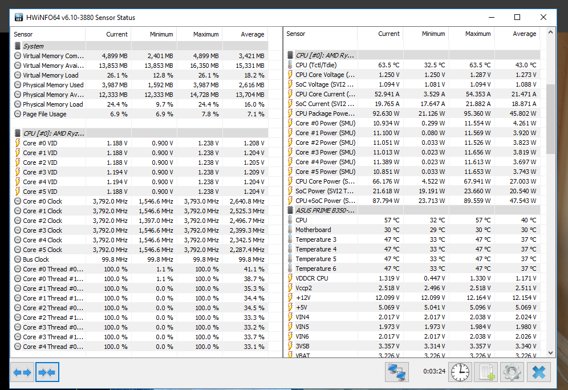
Task: Open sensor settings via the gear icon
Action: [512, 372]
